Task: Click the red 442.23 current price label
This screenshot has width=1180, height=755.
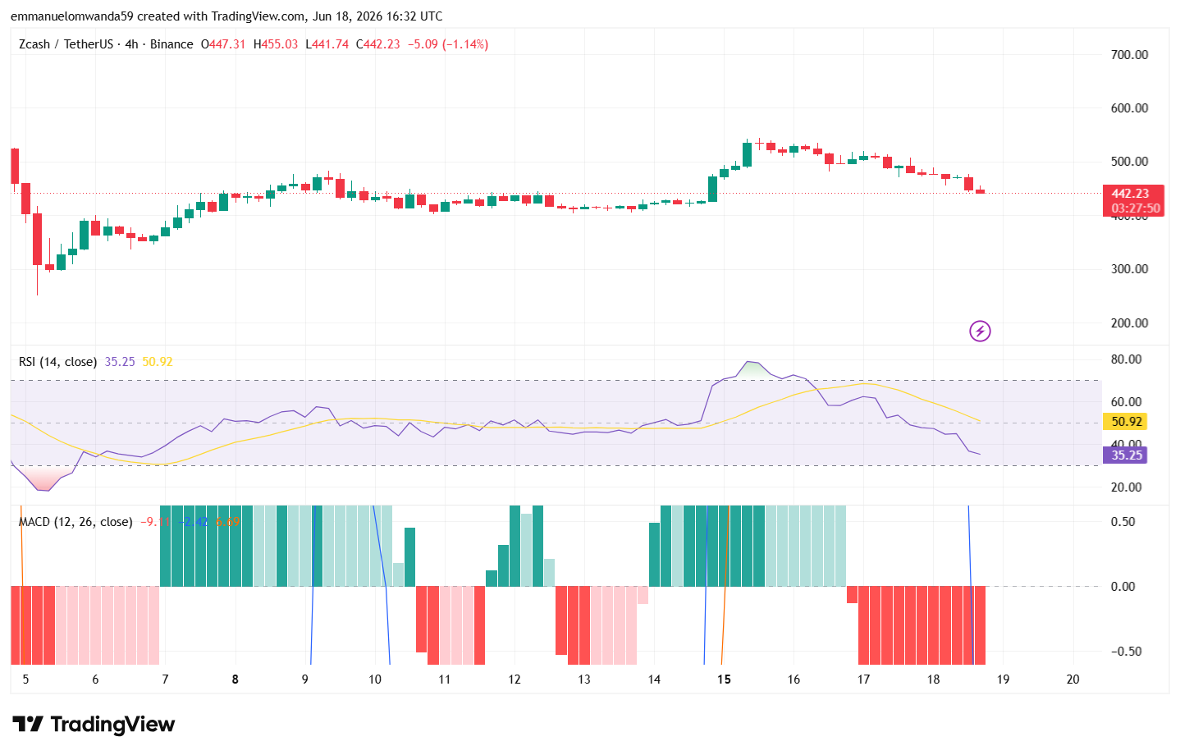Action: [1131, 194]
